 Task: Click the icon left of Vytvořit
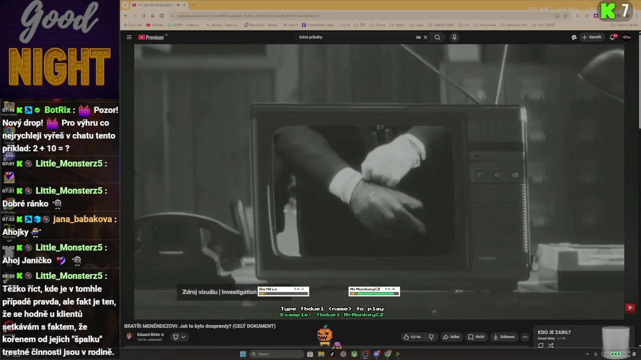(x=574, y=37)
